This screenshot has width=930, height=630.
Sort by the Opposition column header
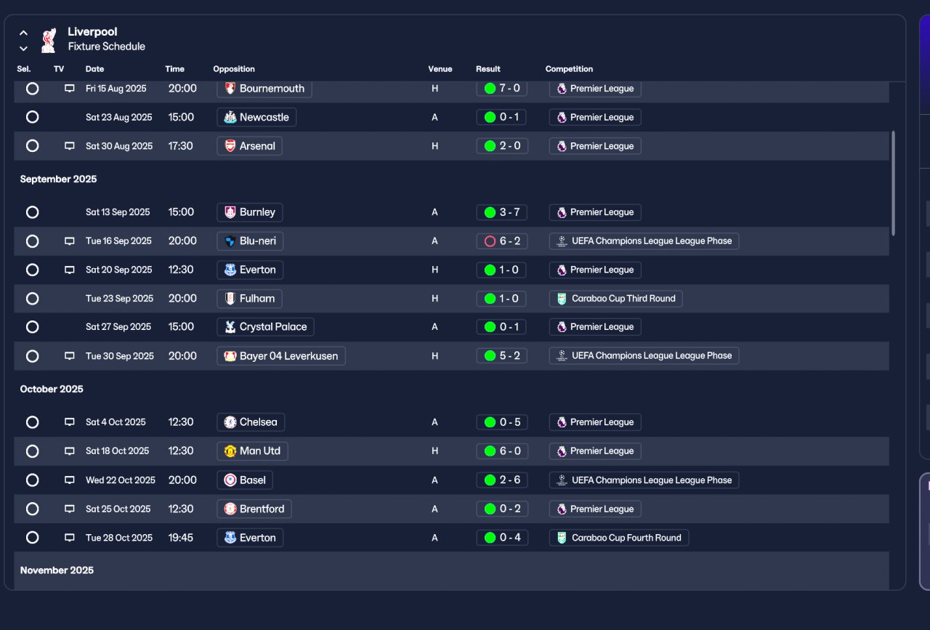234,69
